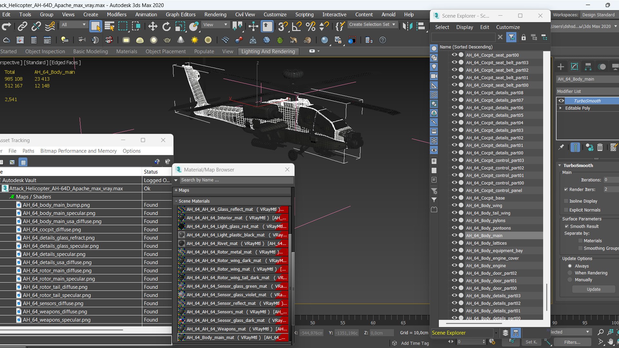Select Manually update option
The width and height of the screenshot is (619, 348).
[570, 280]
